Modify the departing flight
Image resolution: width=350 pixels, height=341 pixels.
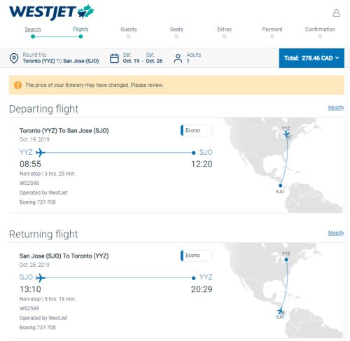click(336, 108)
